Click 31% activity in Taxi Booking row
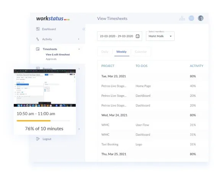This screenshot has width=222, height=176. click(193, 144)
